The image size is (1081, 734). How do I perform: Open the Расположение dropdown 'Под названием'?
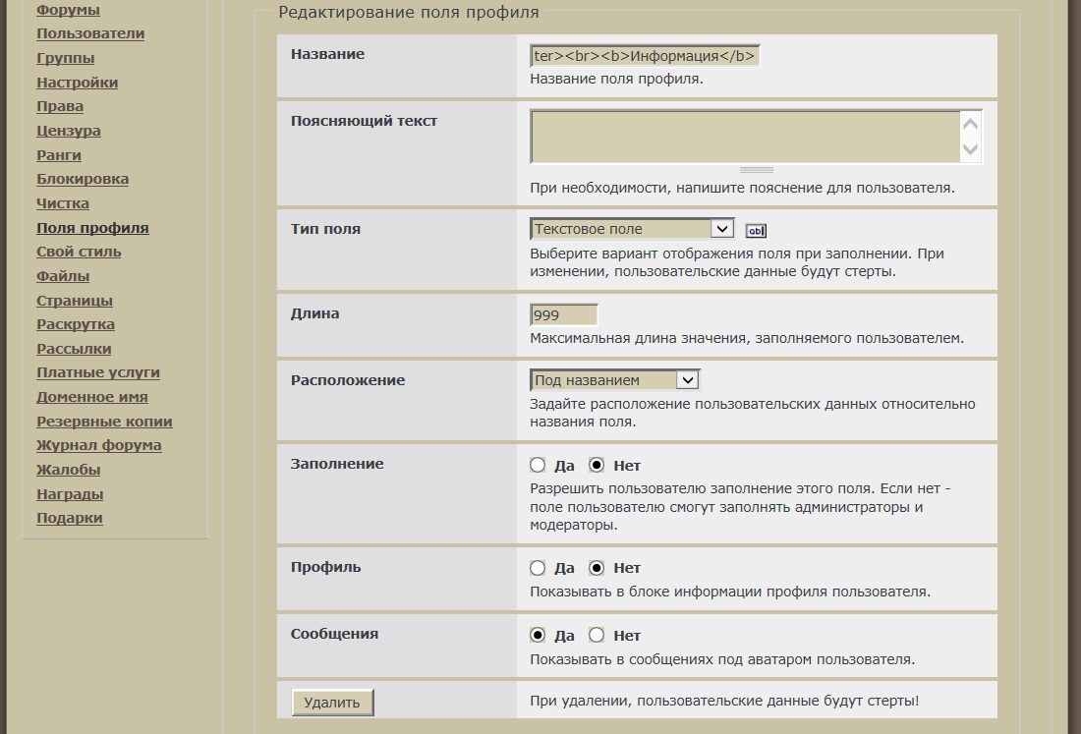pos(615,380)
